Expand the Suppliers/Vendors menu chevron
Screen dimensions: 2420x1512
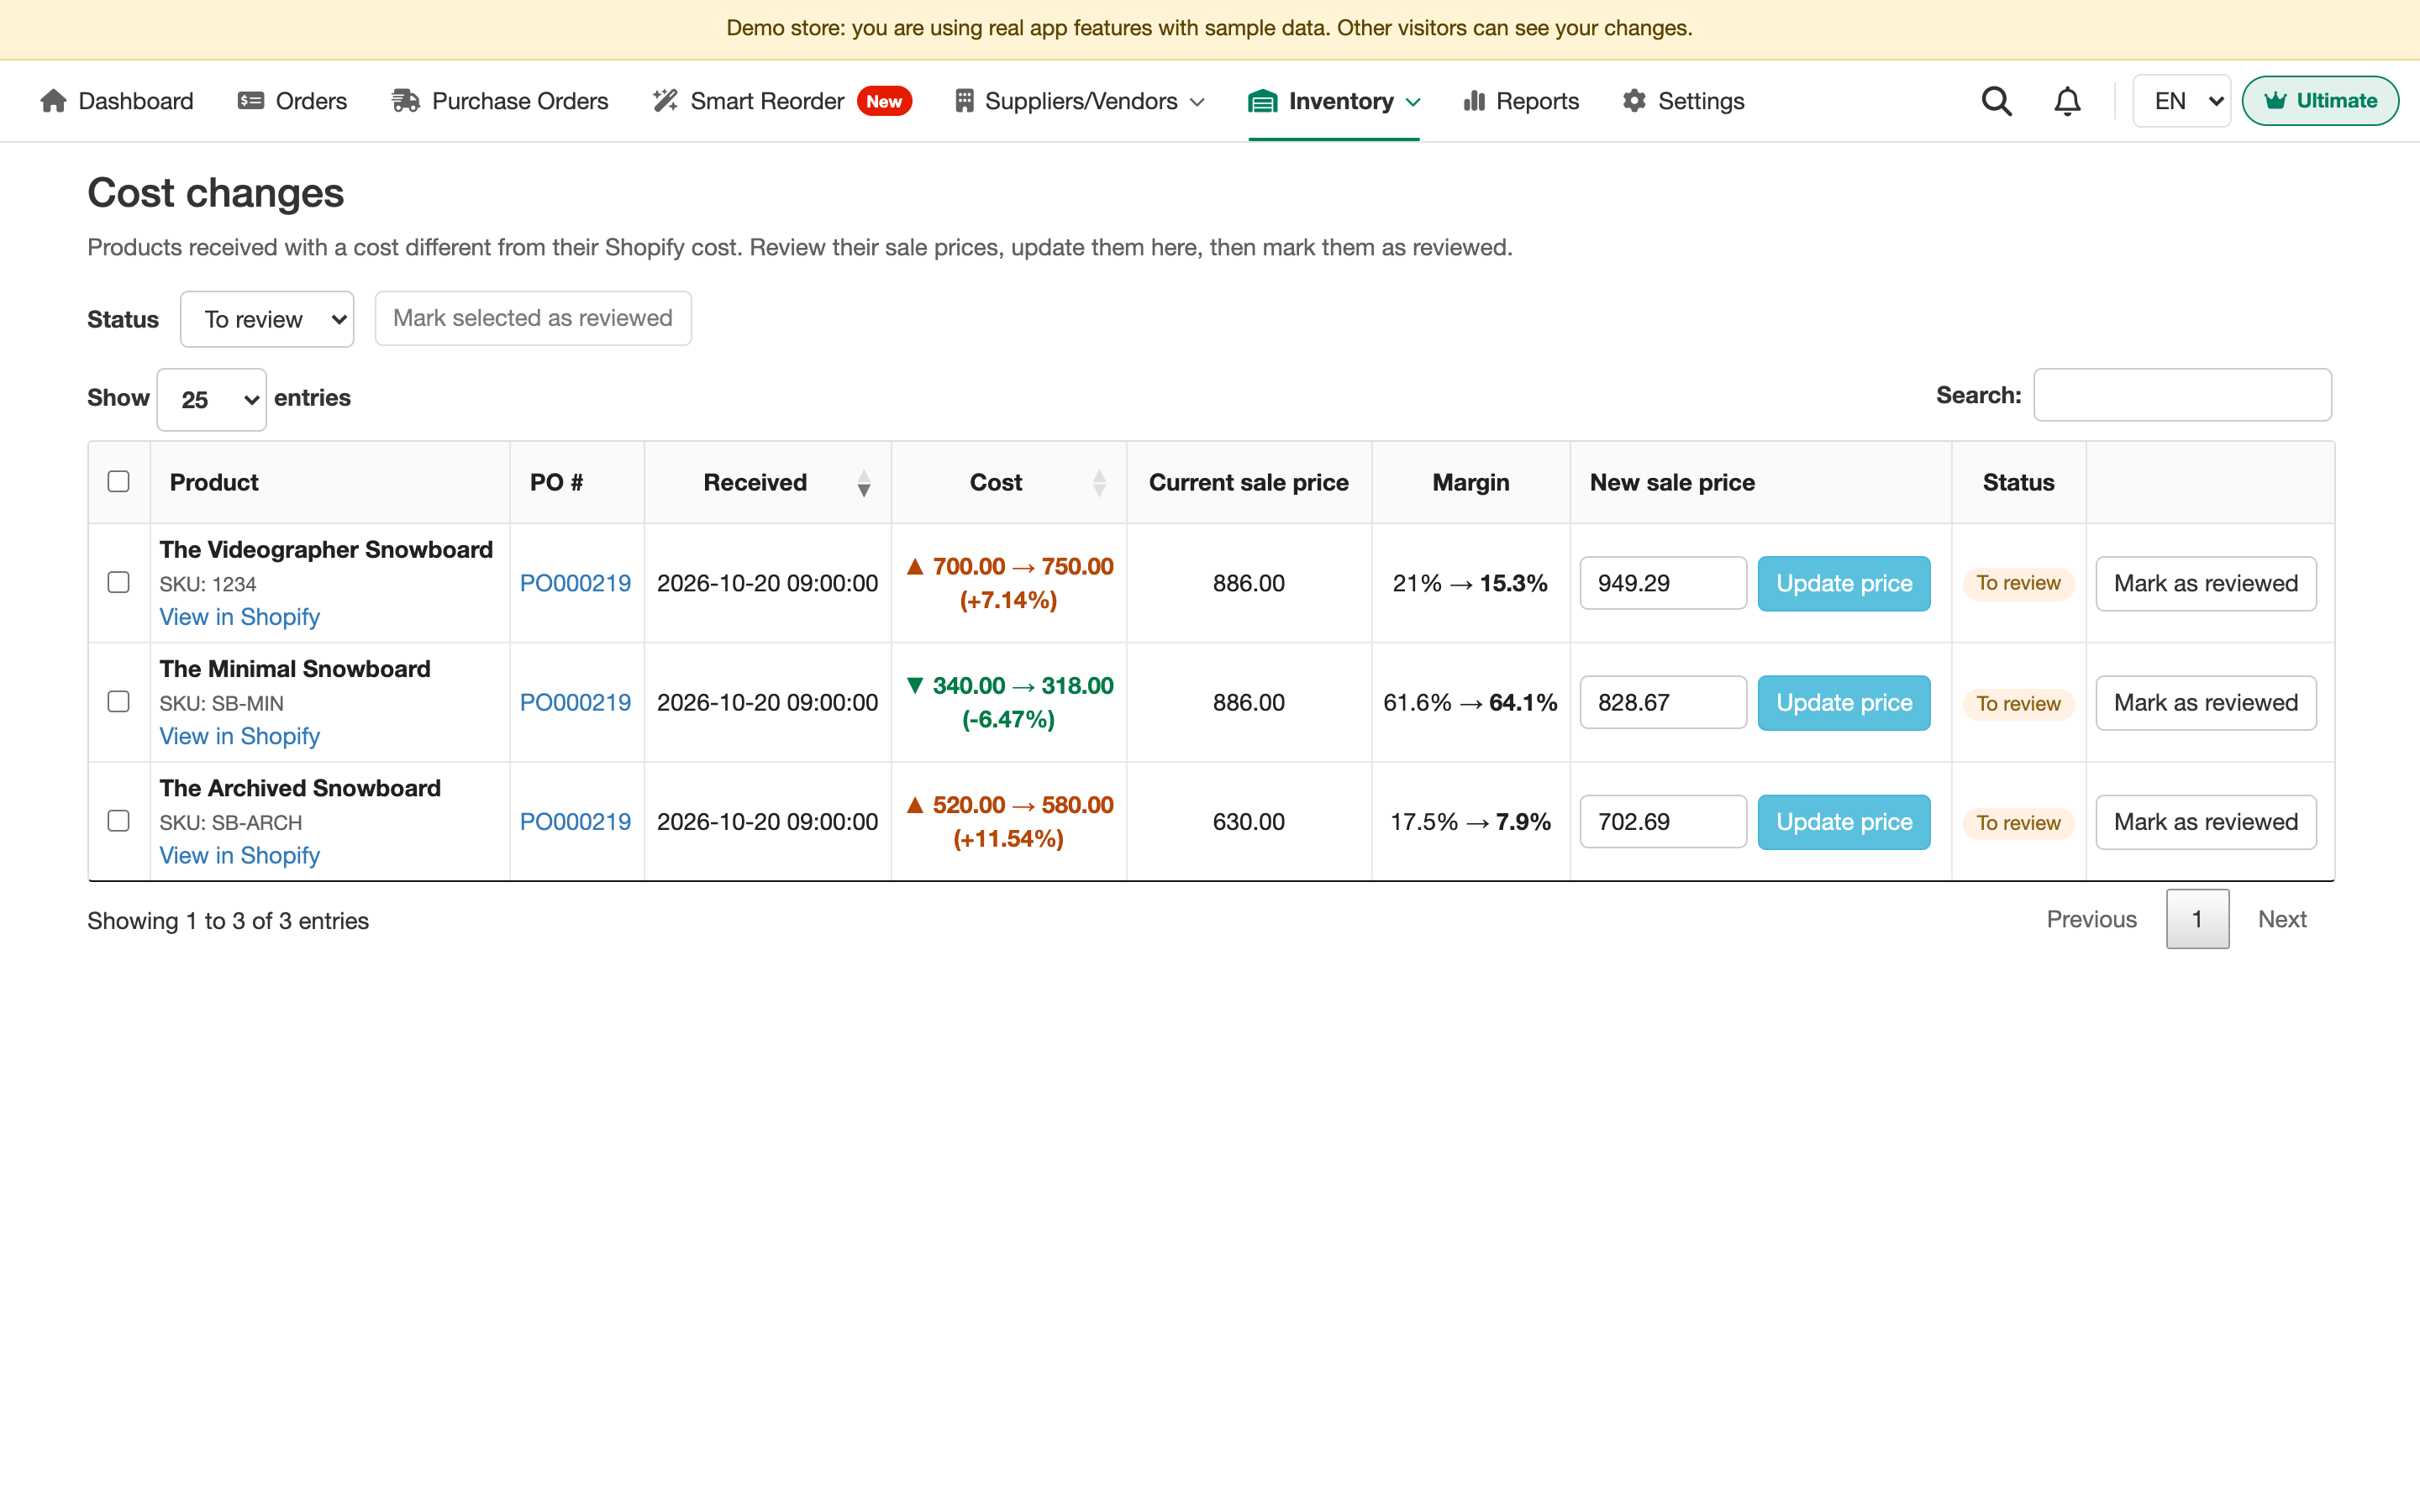pos(1197,102)
